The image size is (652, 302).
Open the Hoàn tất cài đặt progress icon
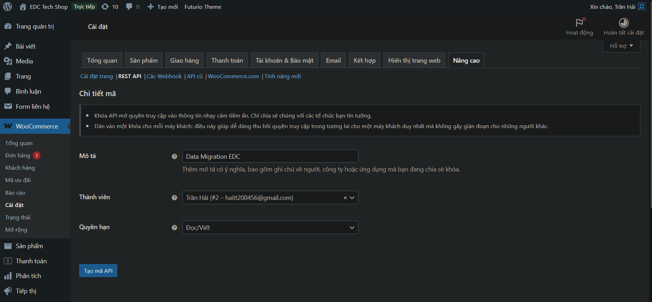pos(623,23)
